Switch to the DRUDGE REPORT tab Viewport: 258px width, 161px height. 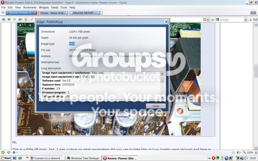pos(85,13)
